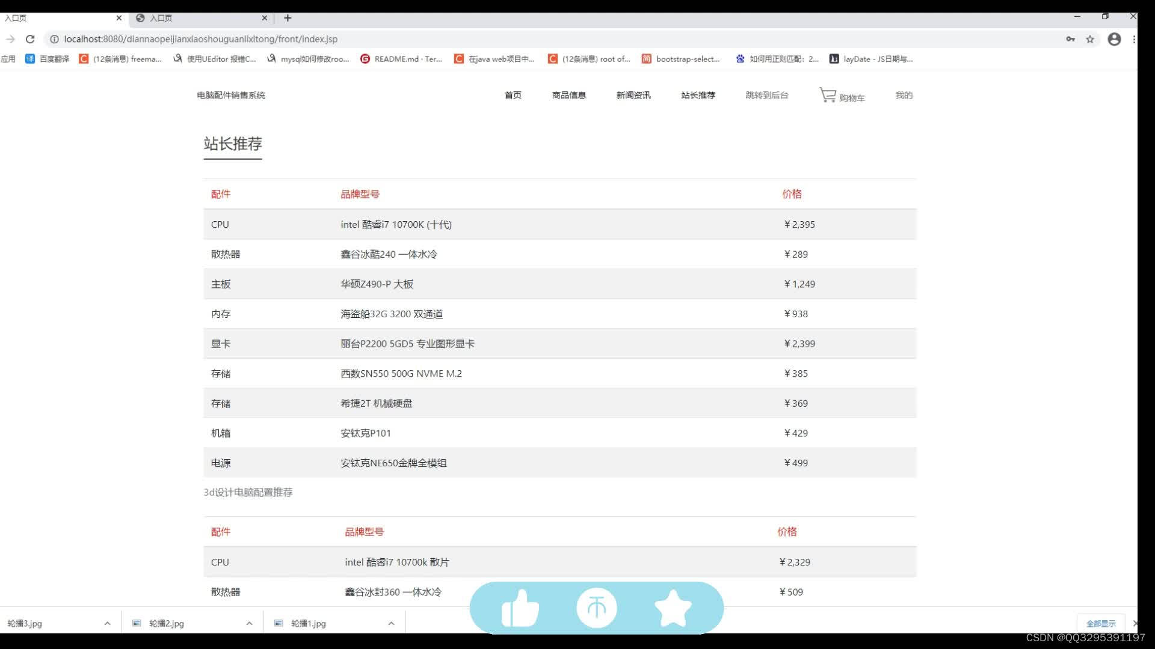This screenshot has width=1155, height=649.
Task: Click the coin reward icon
Action: click(x=596, y=608)
